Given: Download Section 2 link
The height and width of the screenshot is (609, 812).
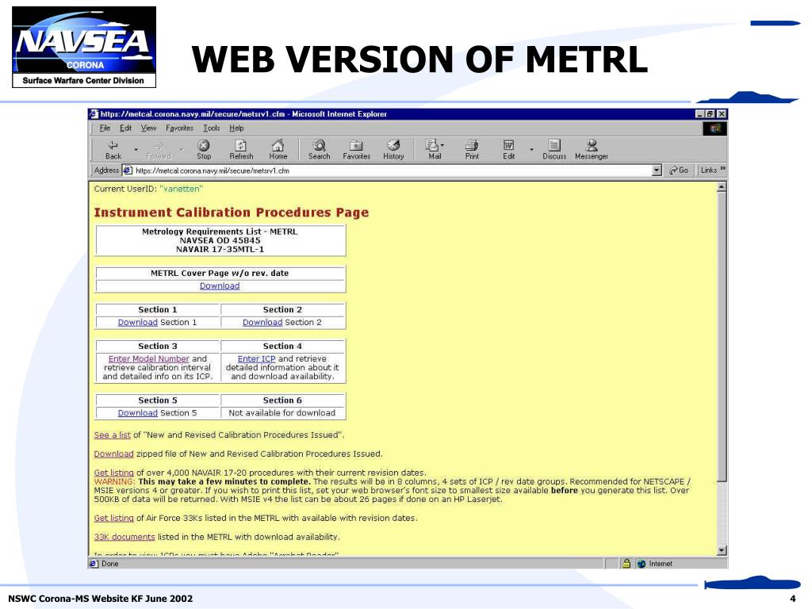Looking at the screenshot, I should click(x=262, y=322).
